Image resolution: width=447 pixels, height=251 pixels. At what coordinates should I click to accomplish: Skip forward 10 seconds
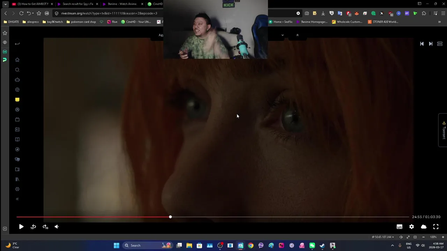tap(45, 227)
